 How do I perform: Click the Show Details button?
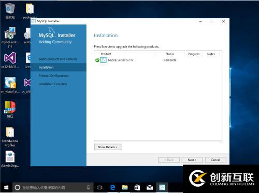pos(108,147)
